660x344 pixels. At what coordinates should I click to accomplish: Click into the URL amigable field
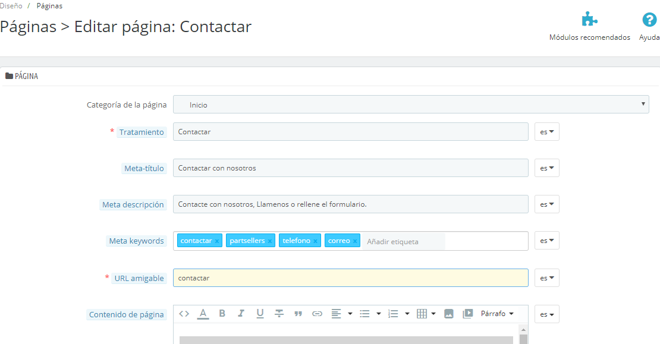point(351,278)
